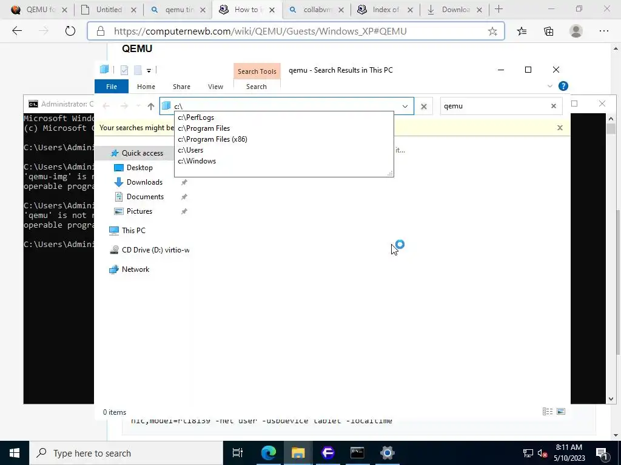Dismiss the yellow search notification bar
This screenshot has height=465, width=621.
pyautogui.click(x=560, y=128)
